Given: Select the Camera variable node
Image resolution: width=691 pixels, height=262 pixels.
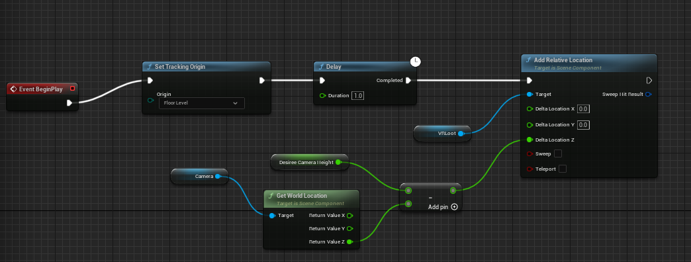Looking at the screenshot, I should (x=199, y=176).
